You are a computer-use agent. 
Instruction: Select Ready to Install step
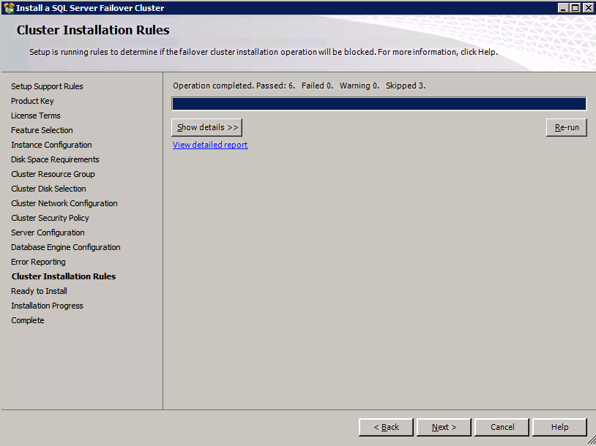coord(39,291)
